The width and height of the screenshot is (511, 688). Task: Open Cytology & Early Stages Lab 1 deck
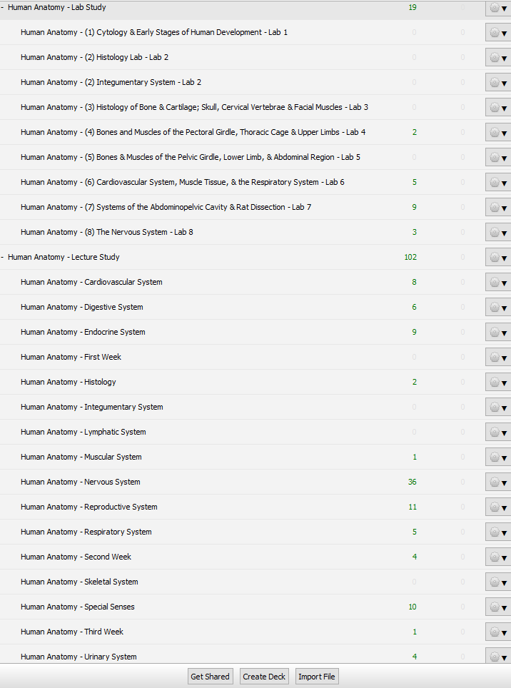(x=154, y=32)
